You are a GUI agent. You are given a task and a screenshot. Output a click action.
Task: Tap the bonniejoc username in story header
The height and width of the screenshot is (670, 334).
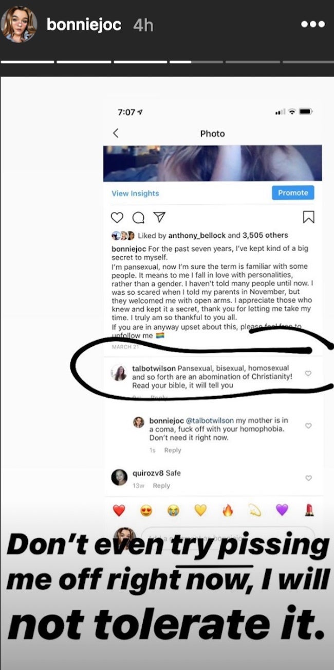[84, 25]
